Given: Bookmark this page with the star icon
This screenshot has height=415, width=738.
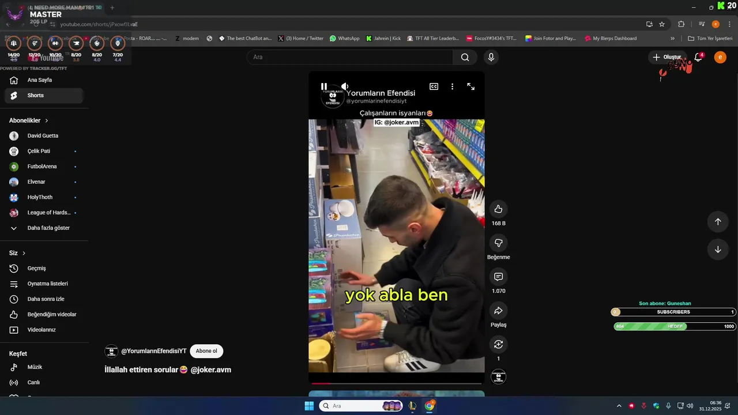Looking at the screenshot, I should click(x=662, y=24).
